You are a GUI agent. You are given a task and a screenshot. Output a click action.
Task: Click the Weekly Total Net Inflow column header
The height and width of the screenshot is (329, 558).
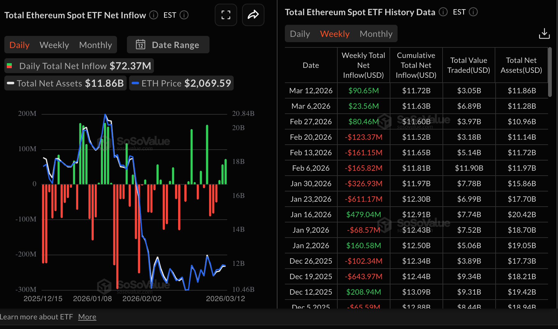pyautogui.click(x=363, y=65)
